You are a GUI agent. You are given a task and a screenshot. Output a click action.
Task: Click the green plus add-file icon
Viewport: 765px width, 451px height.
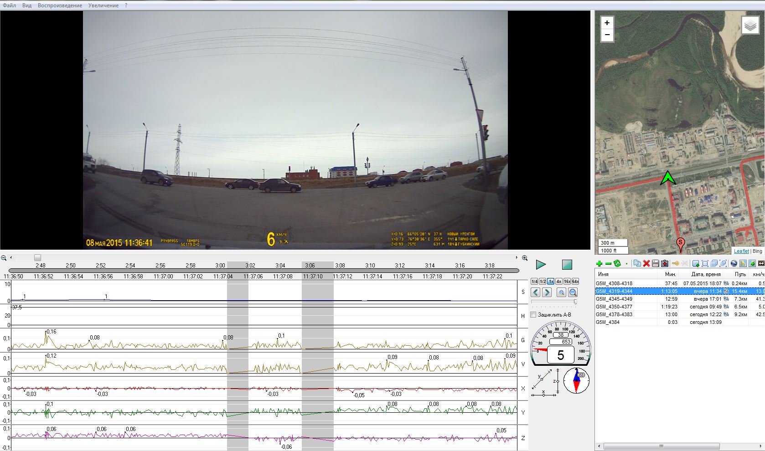[x=599, y=264]
